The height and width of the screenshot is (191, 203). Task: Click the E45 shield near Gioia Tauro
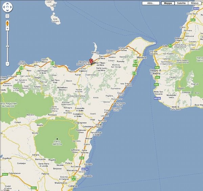coord(193,20)
